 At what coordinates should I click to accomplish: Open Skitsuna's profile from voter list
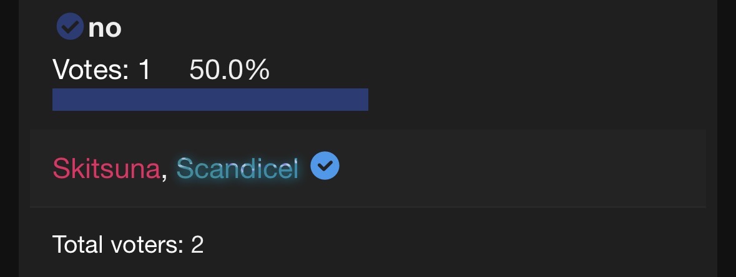pyautogui.click(x=106, y=169)
